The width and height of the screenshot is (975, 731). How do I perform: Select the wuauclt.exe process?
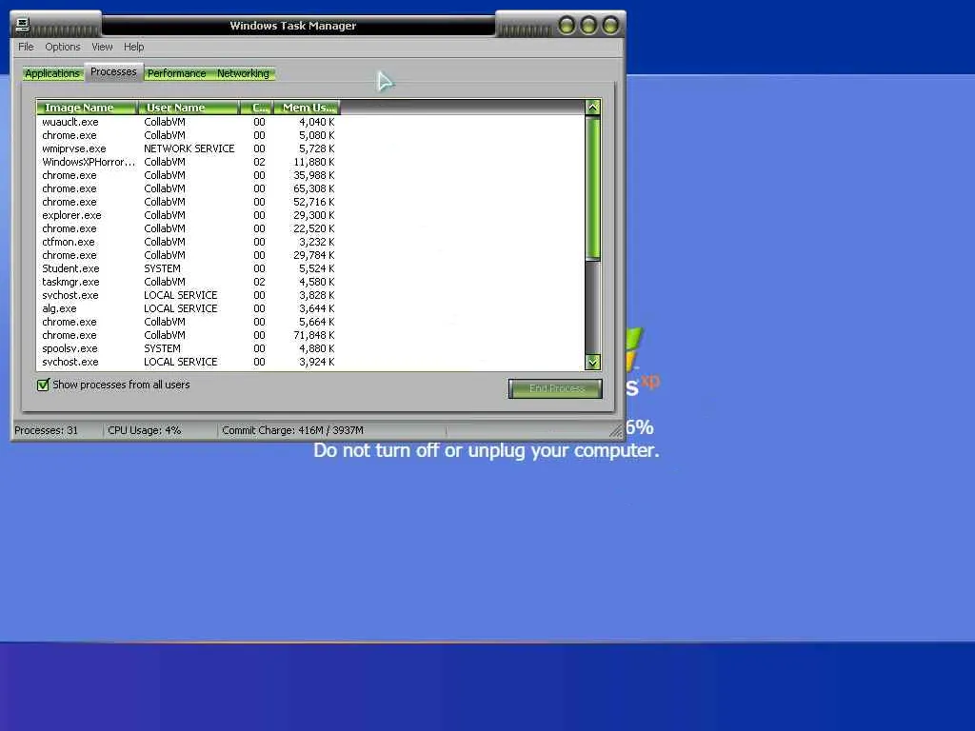[x=188, y=122]
